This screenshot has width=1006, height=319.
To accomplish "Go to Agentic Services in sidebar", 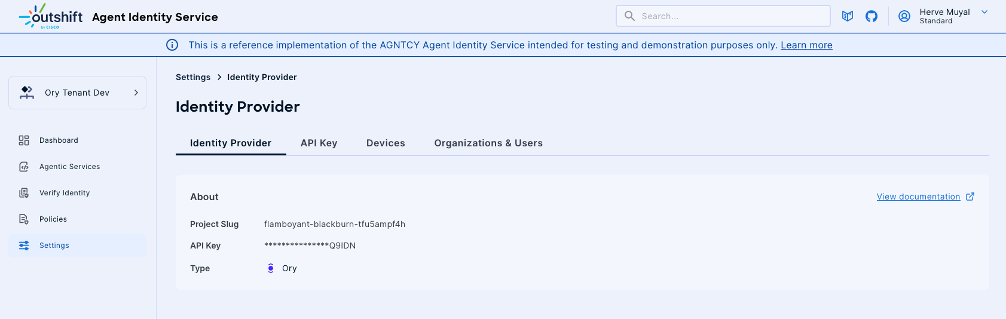I will 77,167.
